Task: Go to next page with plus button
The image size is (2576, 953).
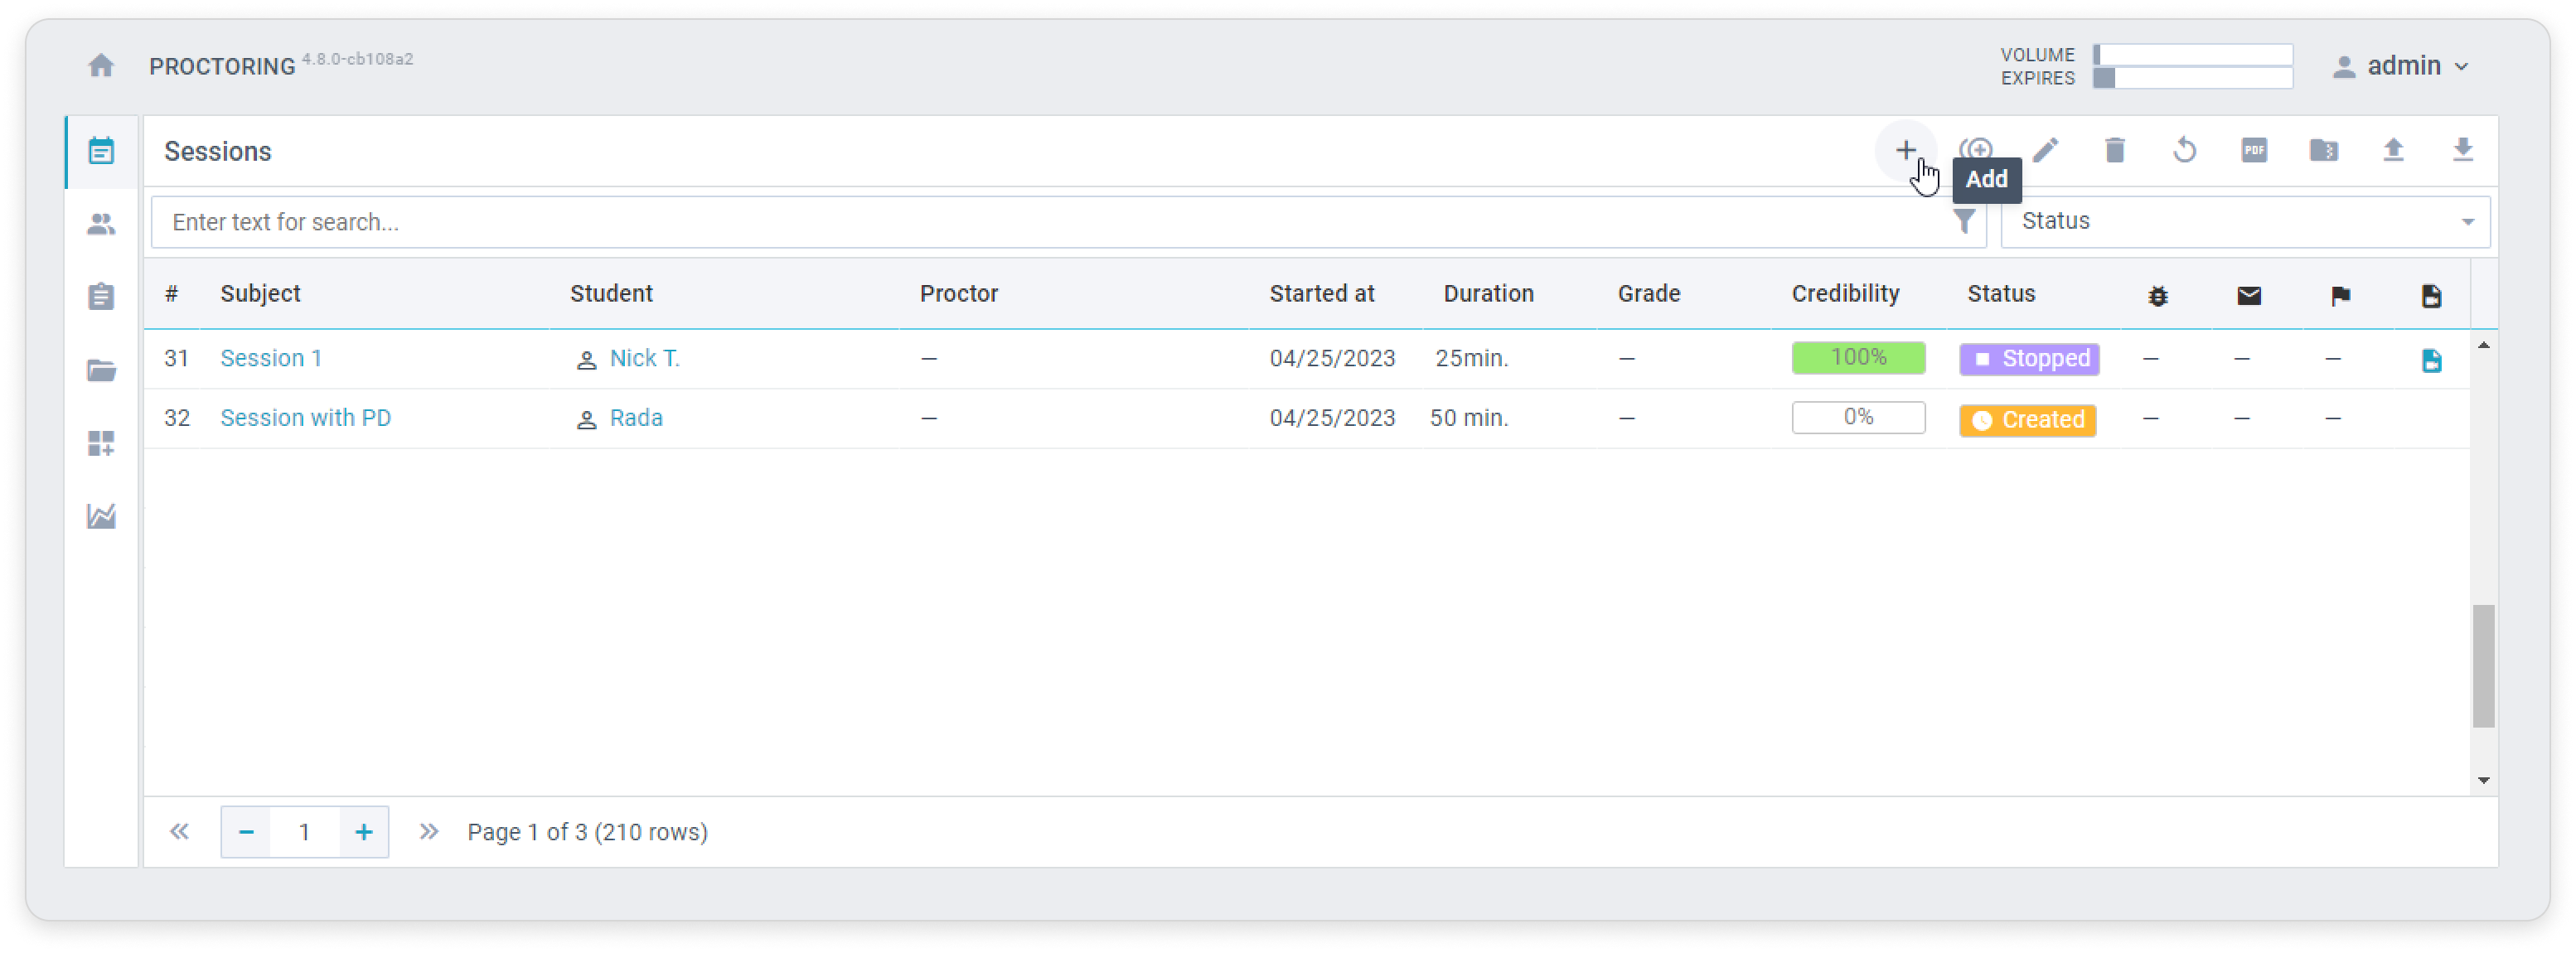Action: pos(364,832)
